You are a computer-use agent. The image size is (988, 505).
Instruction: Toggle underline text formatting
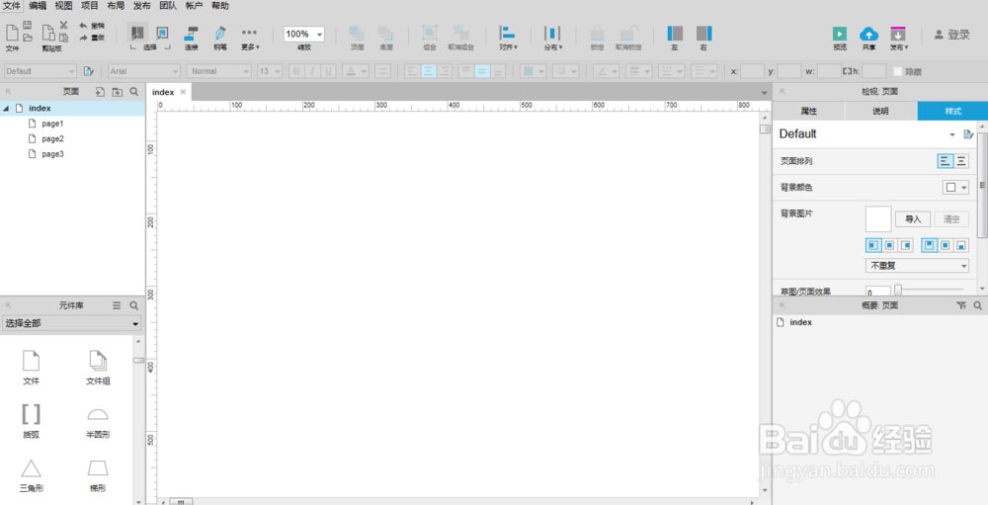pyautogui.click(x=328, y=71)
